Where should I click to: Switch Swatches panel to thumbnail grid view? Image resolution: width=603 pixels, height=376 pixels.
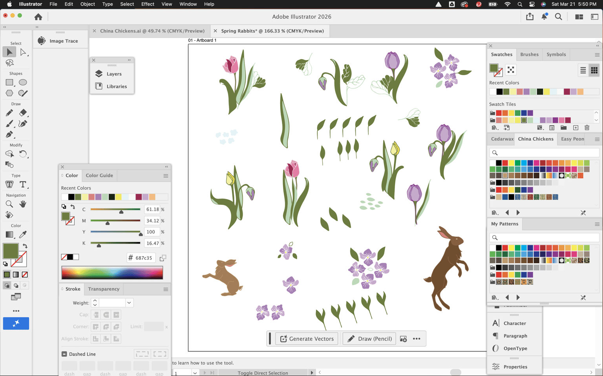[x=594, y=70]
